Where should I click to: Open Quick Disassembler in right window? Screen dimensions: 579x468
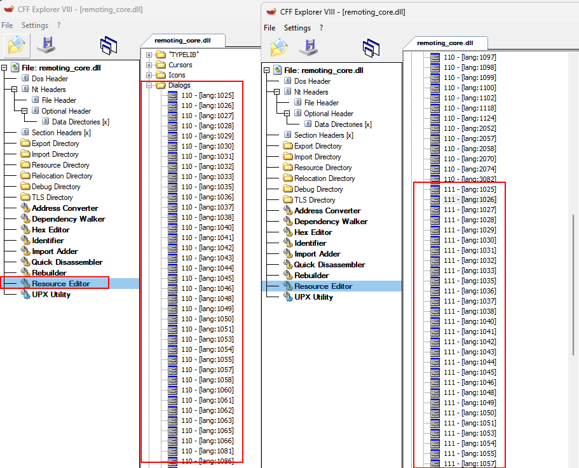click(329, 264)
